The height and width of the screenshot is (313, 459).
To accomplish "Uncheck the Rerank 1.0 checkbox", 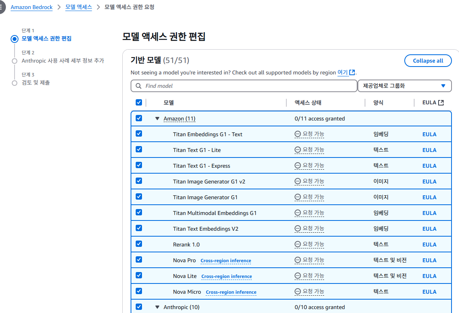I will (x=139, y=244).
